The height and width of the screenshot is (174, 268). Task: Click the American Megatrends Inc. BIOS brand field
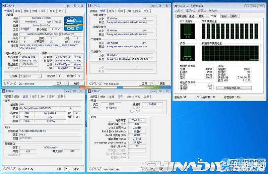[50, 131]
